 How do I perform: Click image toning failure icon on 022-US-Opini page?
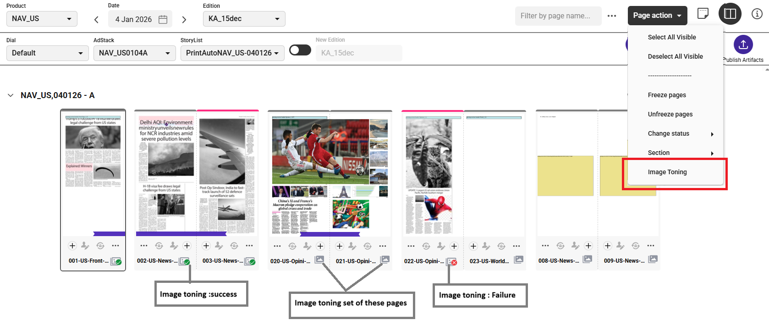(452, 261)
